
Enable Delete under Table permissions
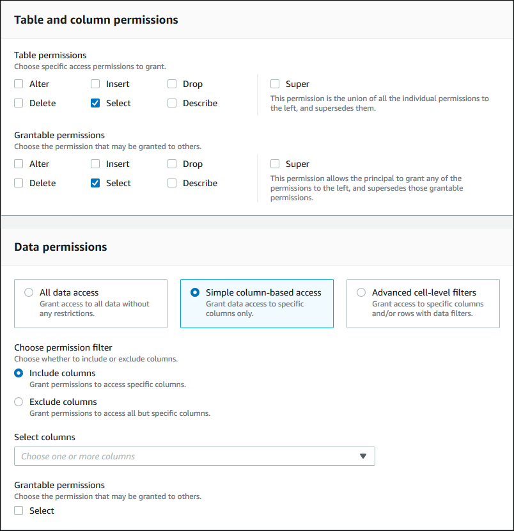[19, 103]
